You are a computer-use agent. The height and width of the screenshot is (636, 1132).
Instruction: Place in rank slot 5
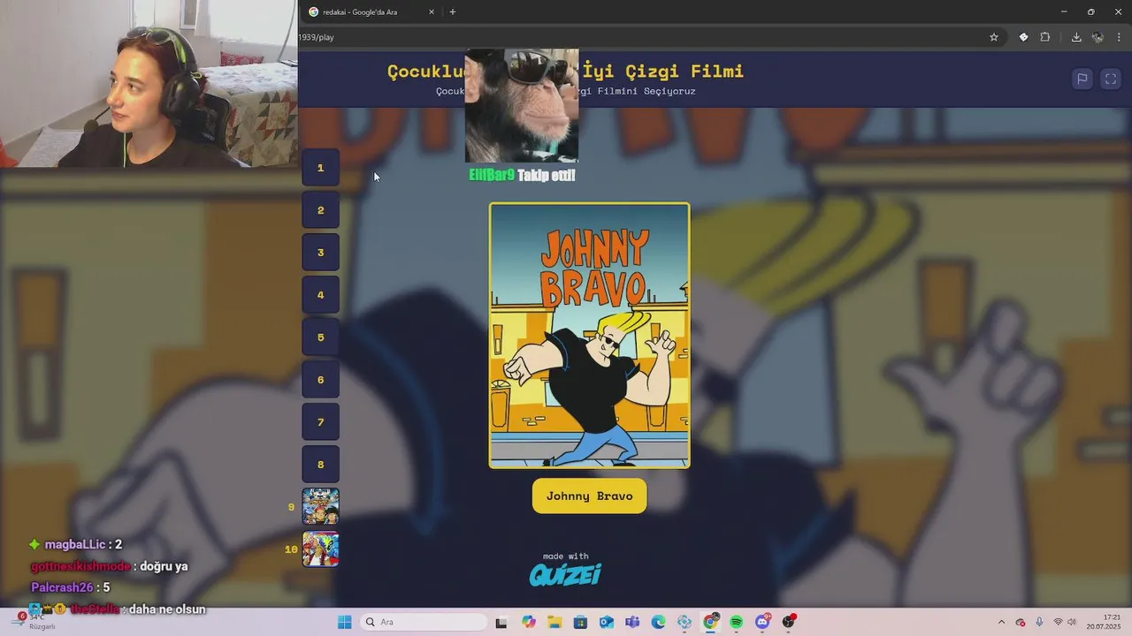tap(321, 337)
